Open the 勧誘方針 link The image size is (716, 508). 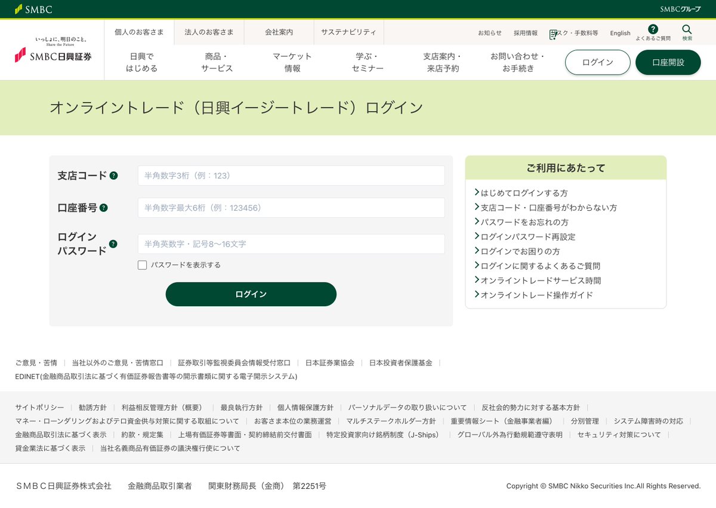click(x=92, y=408)
